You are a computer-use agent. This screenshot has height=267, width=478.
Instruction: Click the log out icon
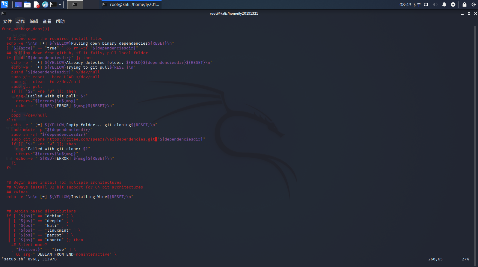(474, 4)
